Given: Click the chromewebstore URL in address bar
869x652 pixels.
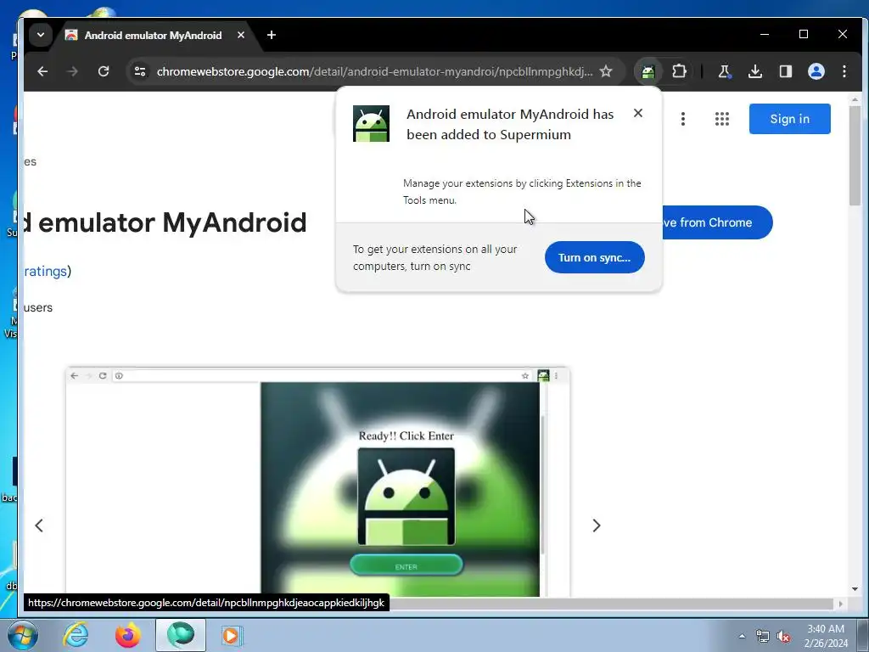Looking at the screenshot, I should pyautogui.click(x=374, y=71).
